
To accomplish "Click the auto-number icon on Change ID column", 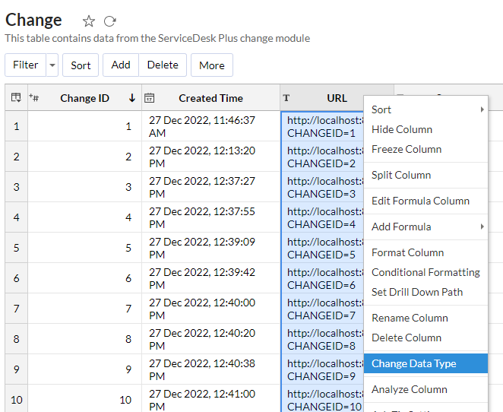I will [x=33, y=97].
